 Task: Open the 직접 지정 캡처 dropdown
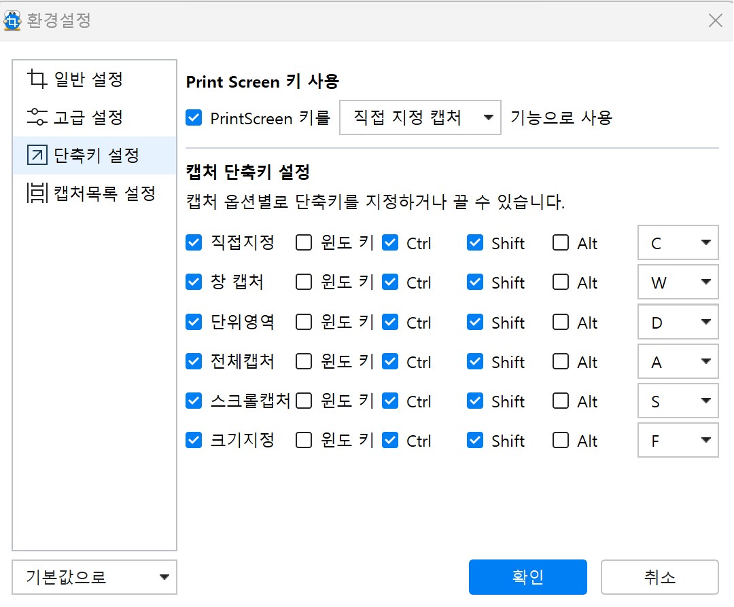pos(420,117)
